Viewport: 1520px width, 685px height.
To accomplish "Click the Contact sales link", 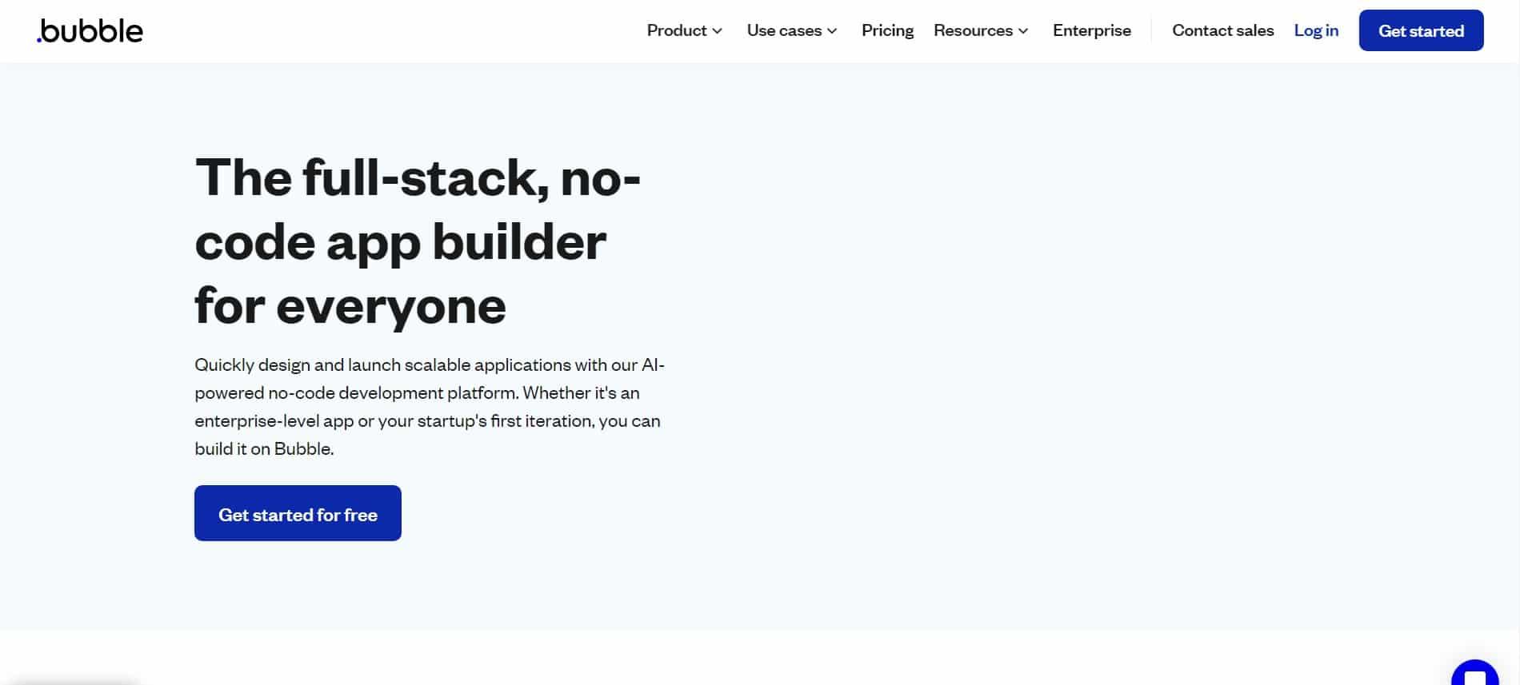I will click(x=1222, y=30).
